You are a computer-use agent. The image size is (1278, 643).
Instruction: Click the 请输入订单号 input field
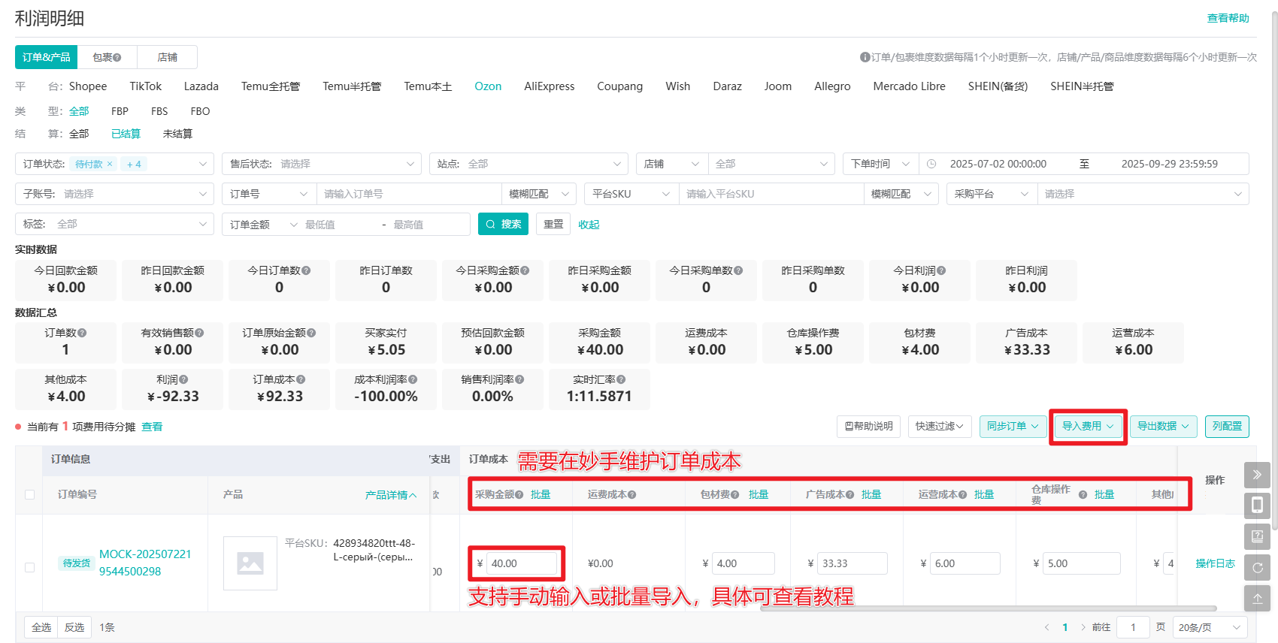[409, 194]
